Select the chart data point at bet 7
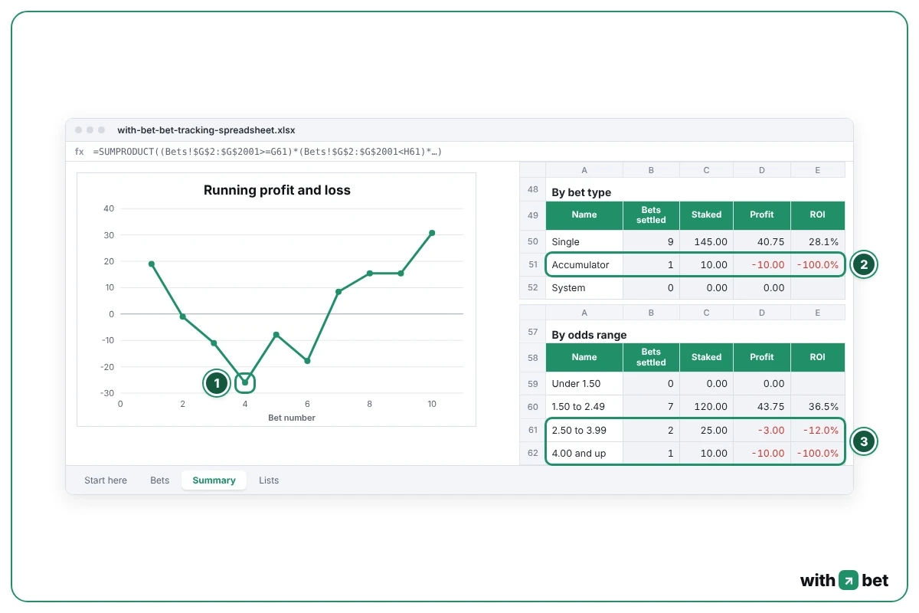The width and height of the screenshot is (919, 613). pyautogui.click(x=338, y=292)
